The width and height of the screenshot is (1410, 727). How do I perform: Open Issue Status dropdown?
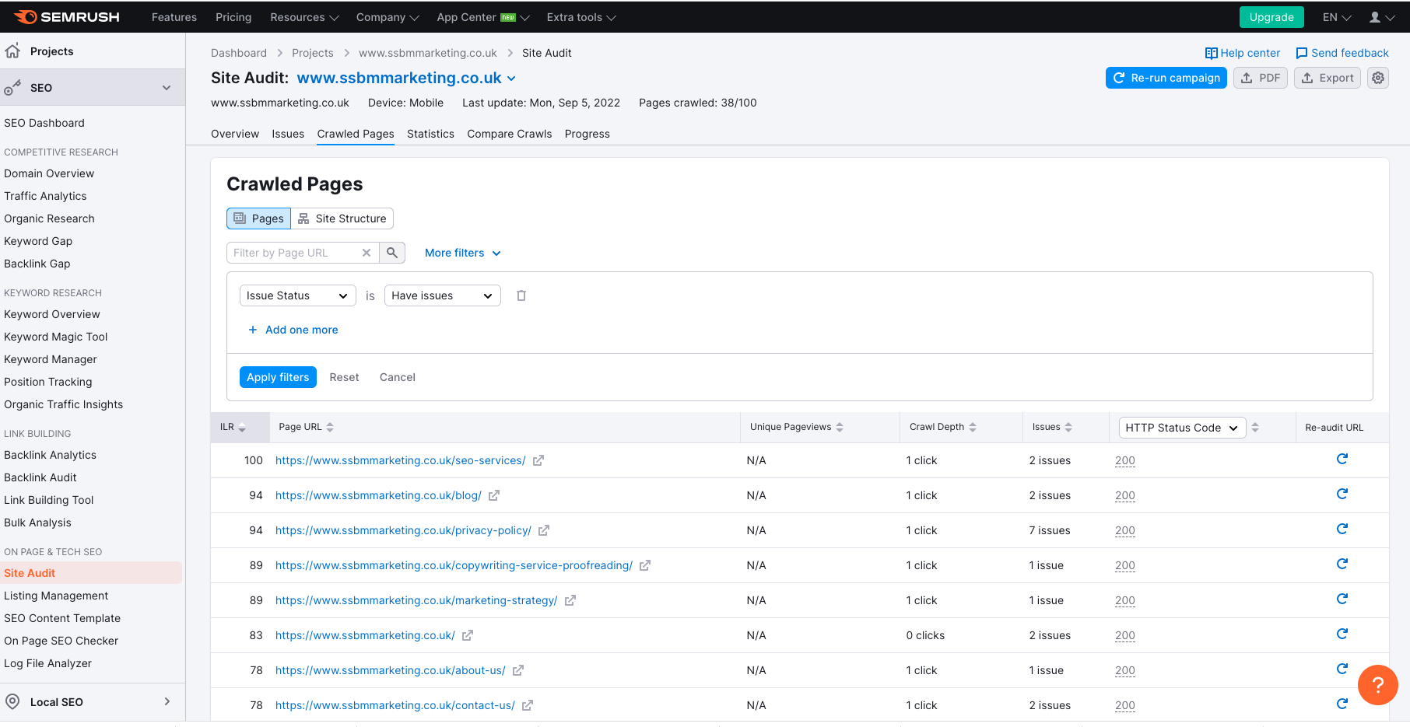click(x=297, y=295)
